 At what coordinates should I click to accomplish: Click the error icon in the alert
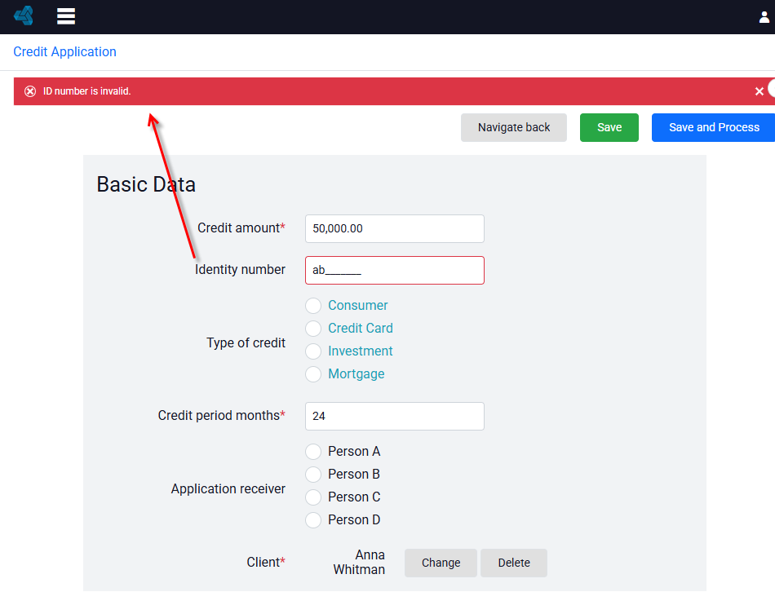30,91
